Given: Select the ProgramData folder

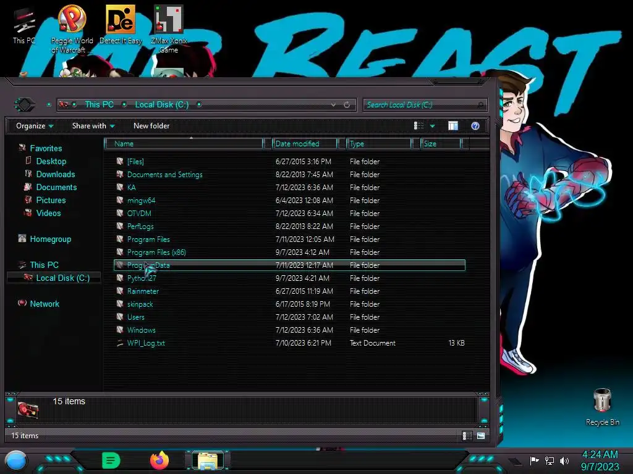Looking at the screenshot, I should click(x=289, y=265).
